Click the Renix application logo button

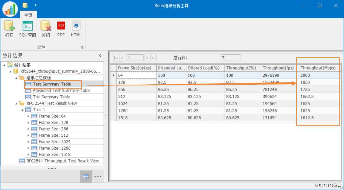[10, 9]
